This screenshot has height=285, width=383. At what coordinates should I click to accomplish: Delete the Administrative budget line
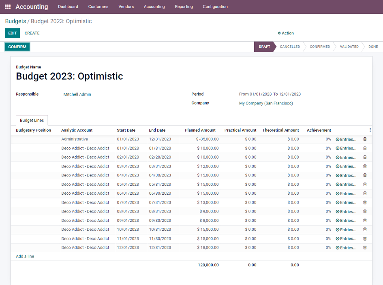pos(365,139)
